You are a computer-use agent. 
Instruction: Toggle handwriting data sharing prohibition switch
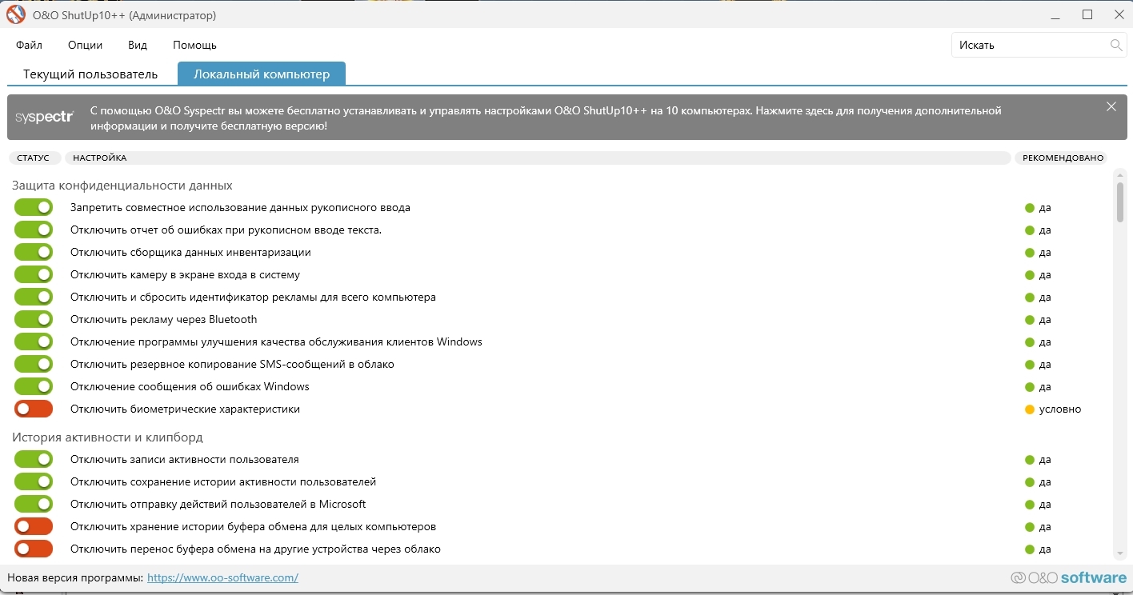pyautogui.click(x=34, y=207)
